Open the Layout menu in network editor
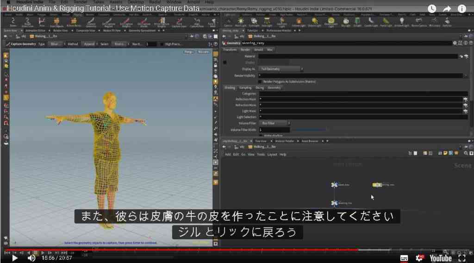The width and height of the screenshot is (474, 263). tap(272, 155)
